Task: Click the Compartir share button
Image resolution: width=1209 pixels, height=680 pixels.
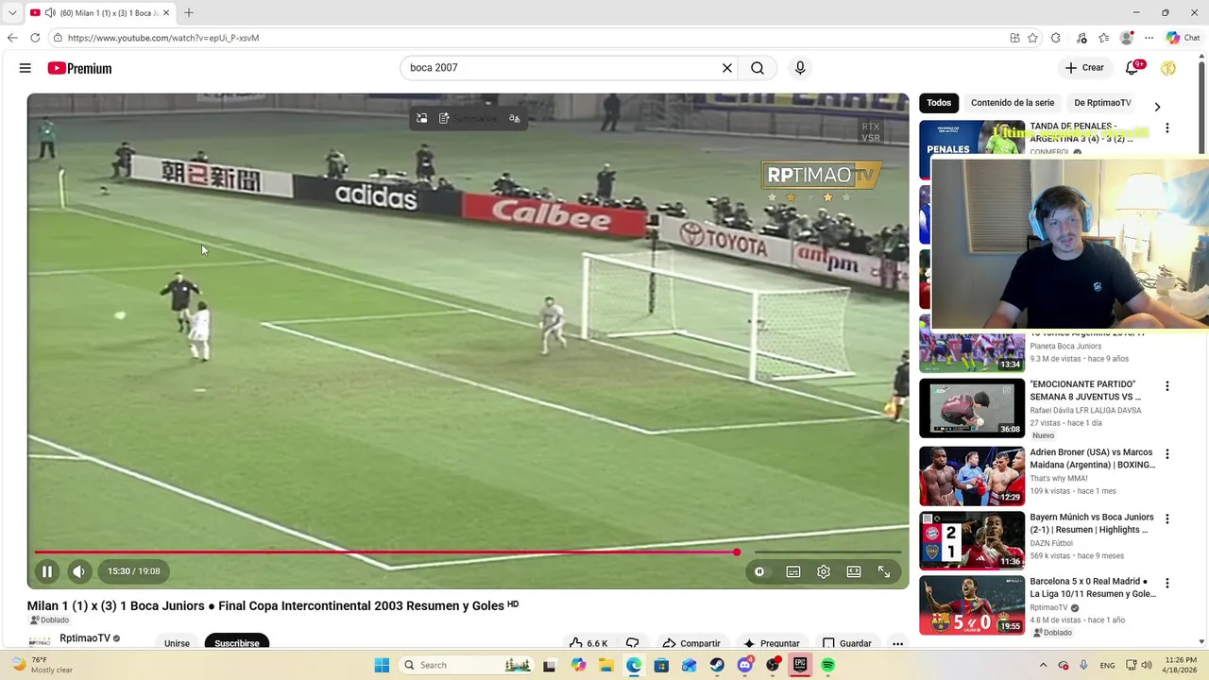Action: (x=691, y=643)
